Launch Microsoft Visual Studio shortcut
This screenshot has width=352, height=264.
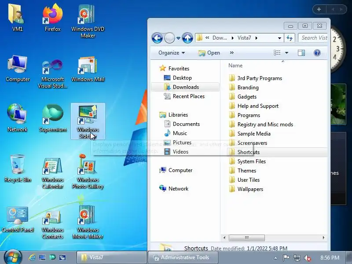click(52, 73)
